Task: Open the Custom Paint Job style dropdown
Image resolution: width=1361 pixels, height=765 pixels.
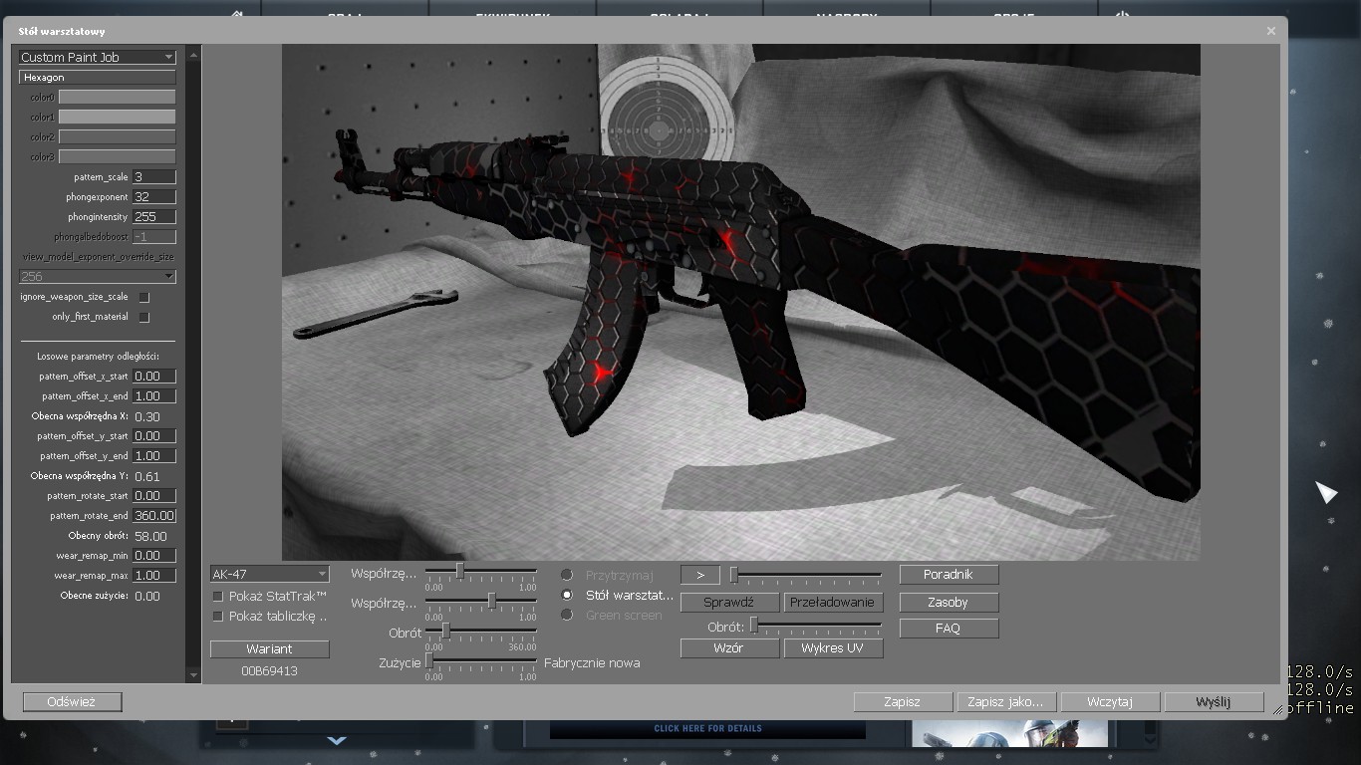Action: (x=98, y=57)
